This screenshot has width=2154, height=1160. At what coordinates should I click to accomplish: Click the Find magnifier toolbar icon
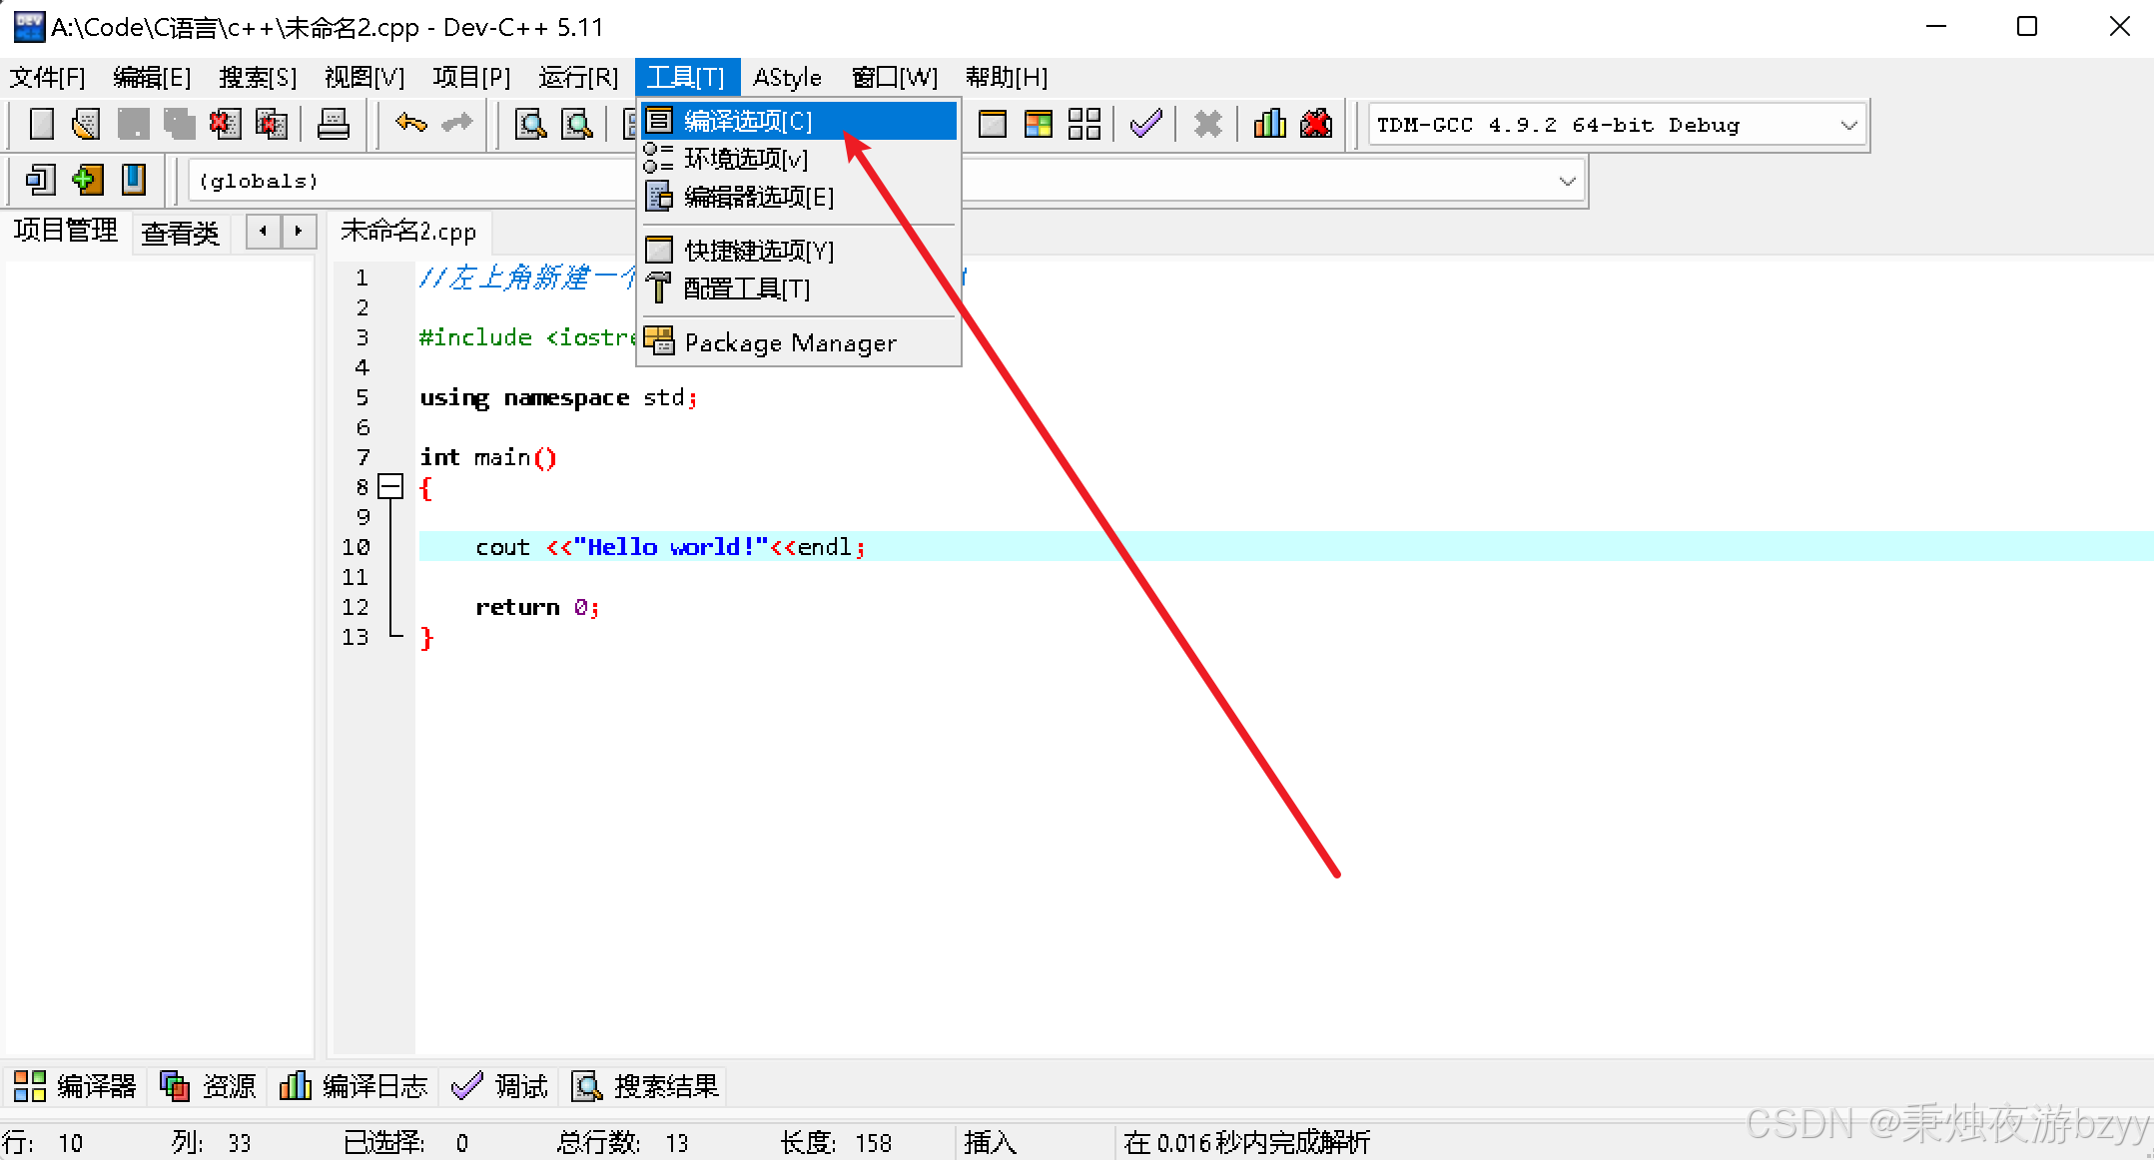click(530, 125)
